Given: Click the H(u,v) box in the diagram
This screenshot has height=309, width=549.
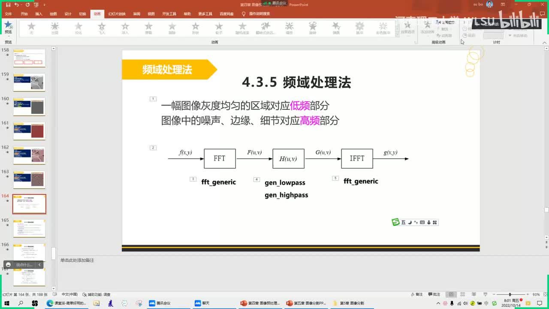Looking at the screenshot, I should [x=288, y=159].
